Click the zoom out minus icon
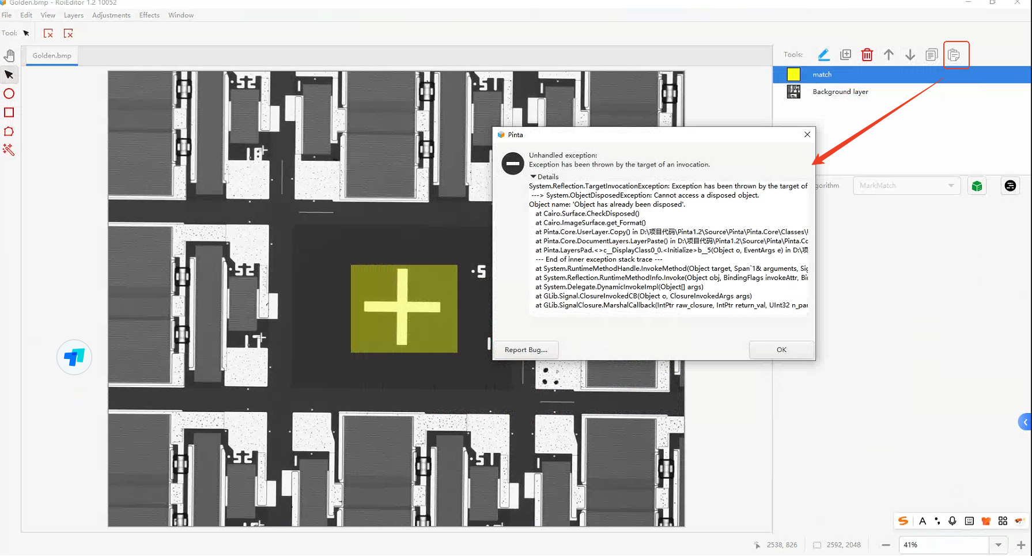Viewport: 1032px width, 556px height. [886, 545]
